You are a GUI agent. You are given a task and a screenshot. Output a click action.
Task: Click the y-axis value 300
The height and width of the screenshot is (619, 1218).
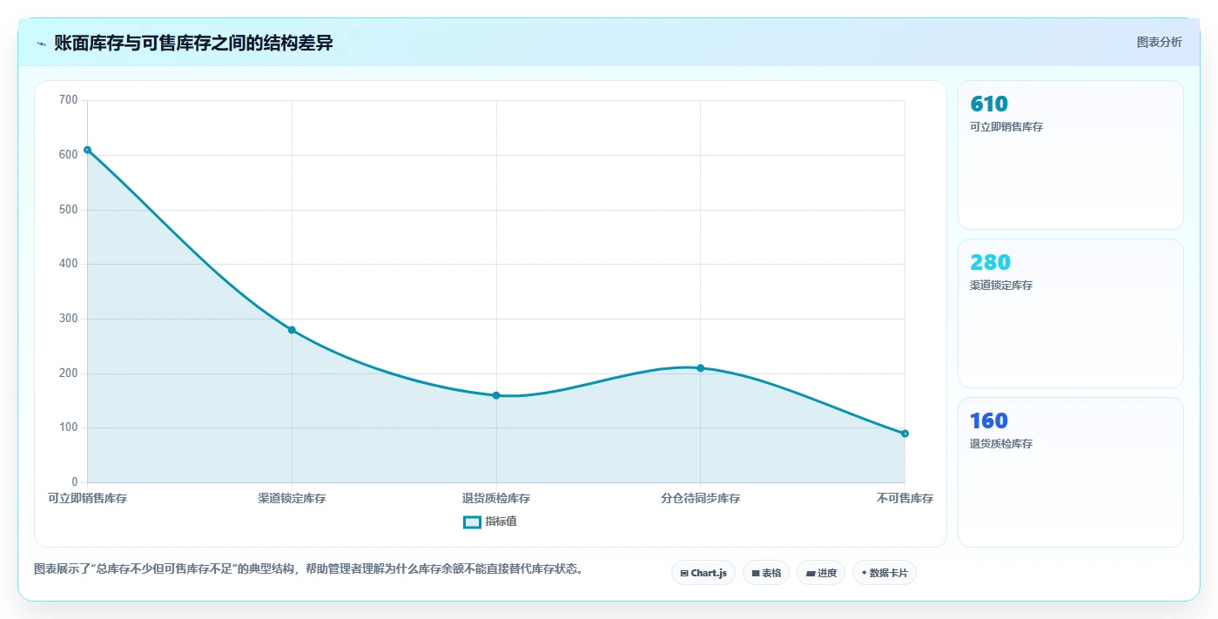click(69, 319)
